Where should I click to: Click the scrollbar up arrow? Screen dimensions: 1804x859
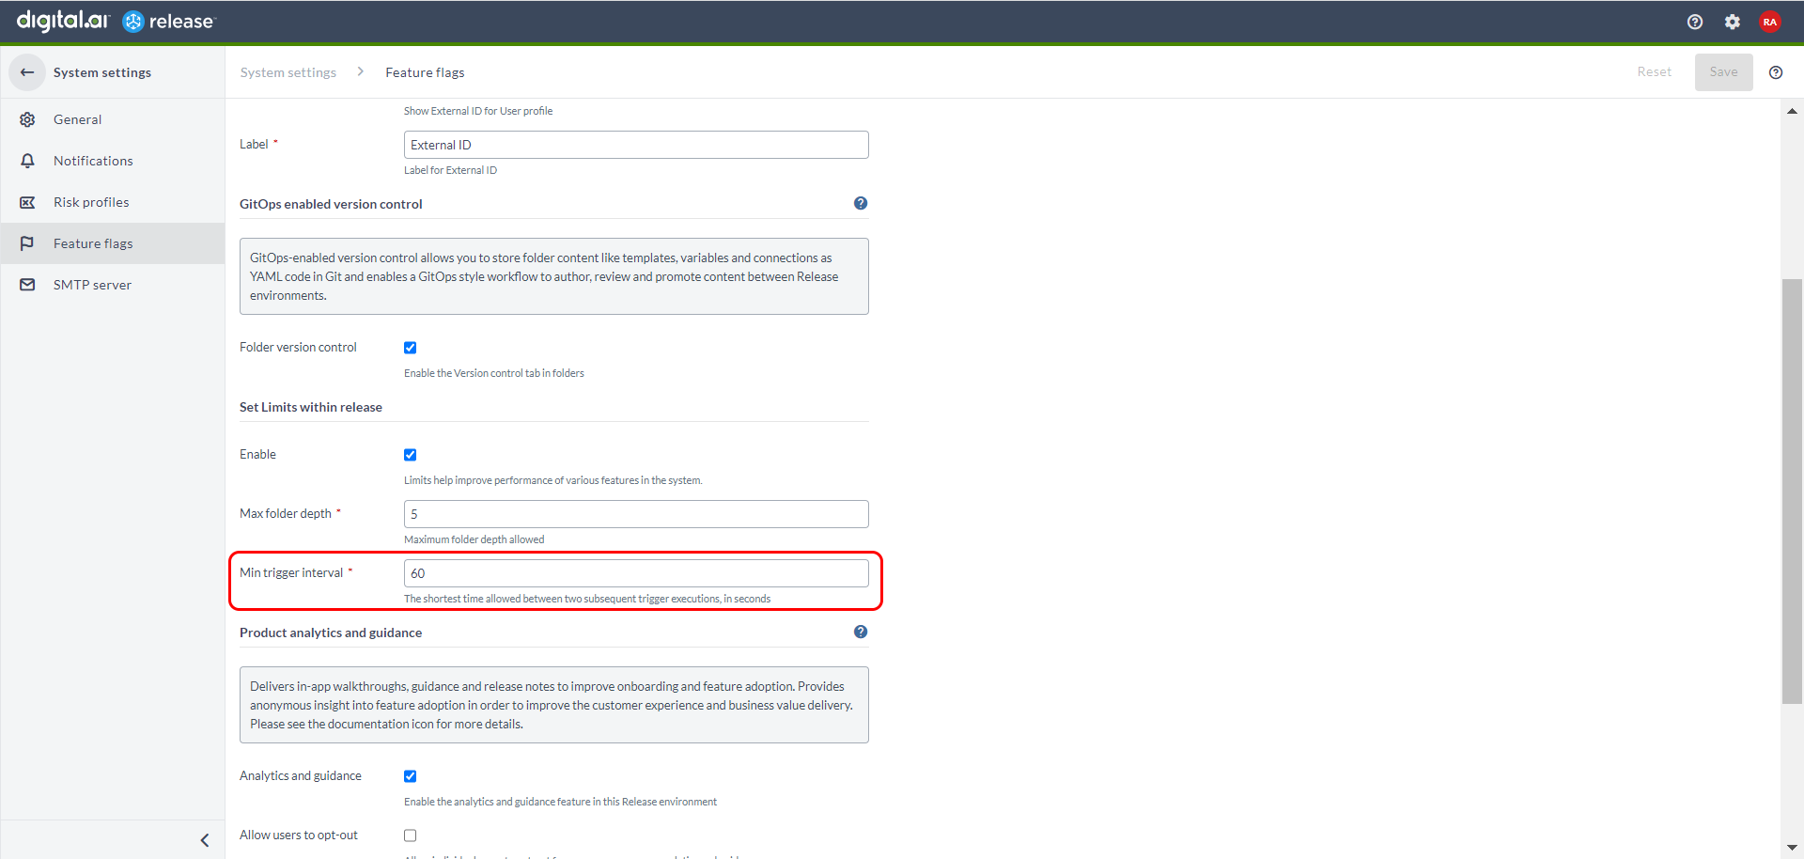[x=1792, y=111]
